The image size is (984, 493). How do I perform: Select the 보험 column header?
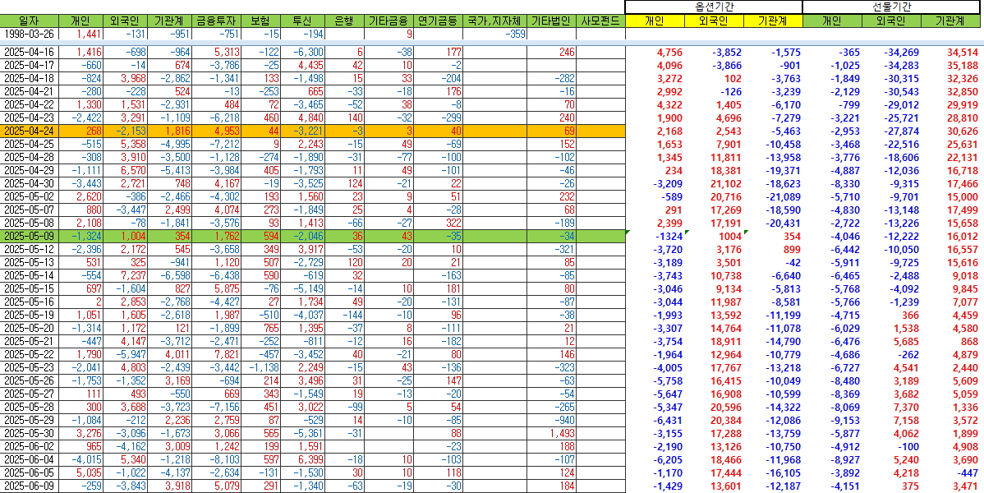point(263,21)
